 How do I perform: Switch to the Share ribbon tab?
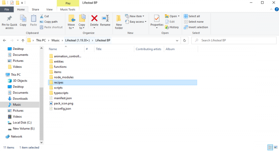35,10
